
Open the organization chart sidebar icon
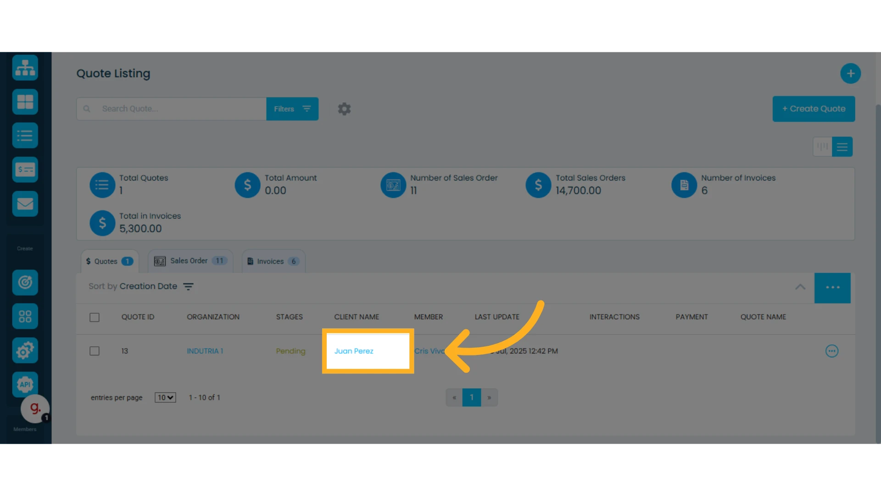(x=25, y=68)
